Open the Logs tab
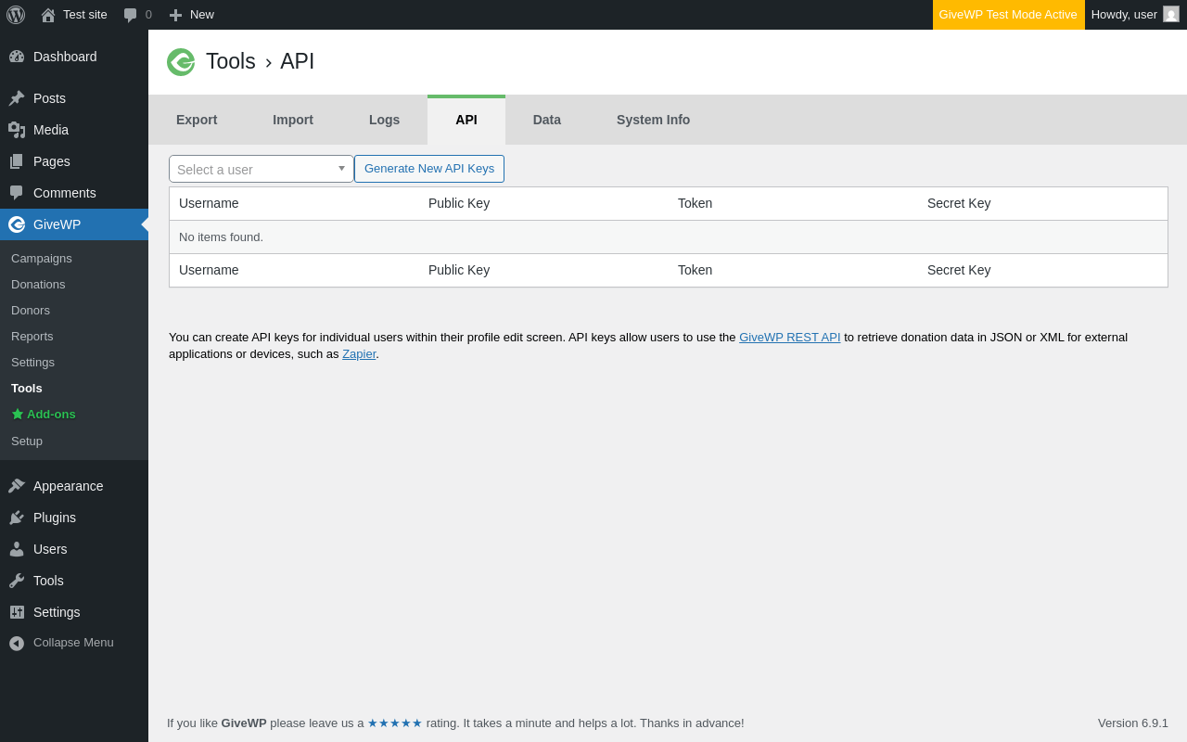Screen dimensions: 1187x742 point(384,120)
